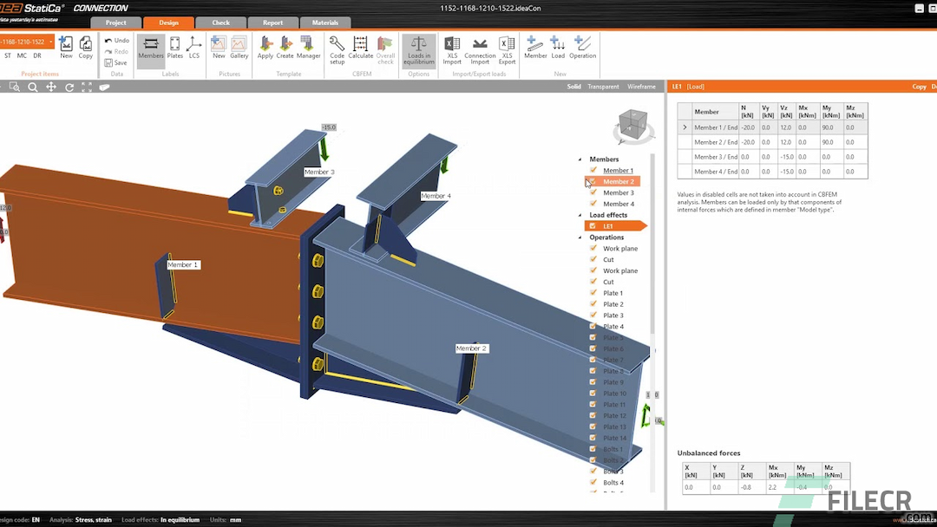Switch display mode to Wireframe
Viewport: 937px width, 527px height.
[x=642, y=87]
